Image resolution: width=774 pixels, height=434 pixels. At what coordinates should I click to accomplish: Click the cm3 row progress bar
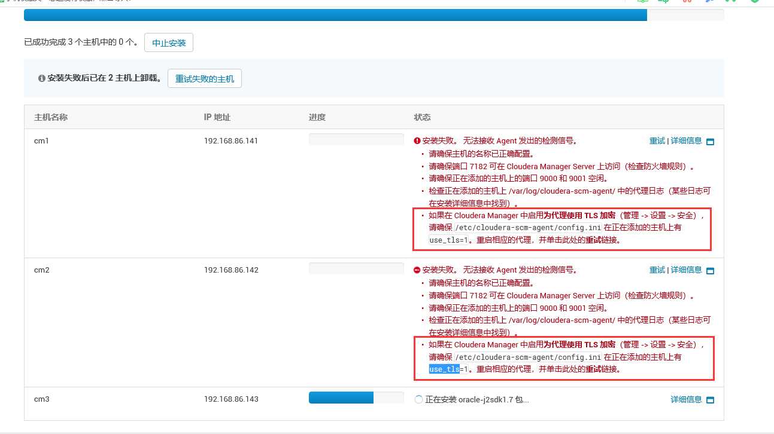click(x=356, y=398)
